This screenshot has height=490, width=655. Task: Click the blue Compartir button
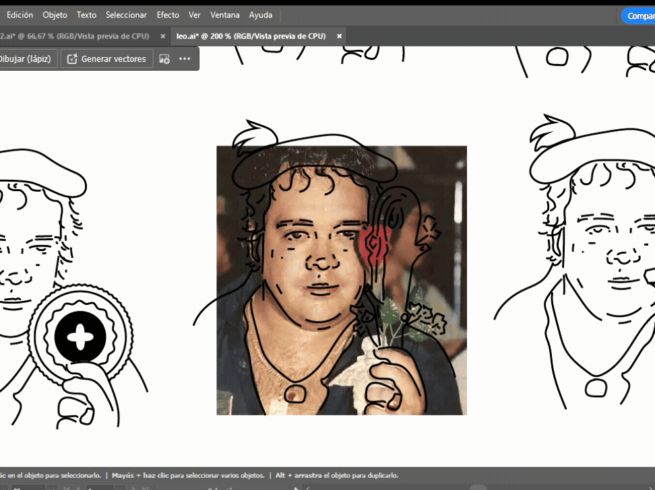[x=639, y=16]
